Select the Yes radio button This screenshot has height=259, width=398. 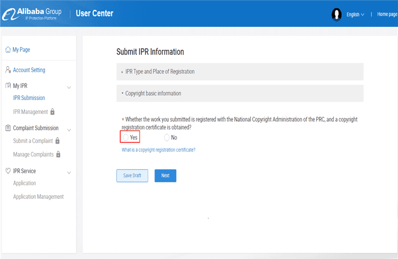coord(125,137)
